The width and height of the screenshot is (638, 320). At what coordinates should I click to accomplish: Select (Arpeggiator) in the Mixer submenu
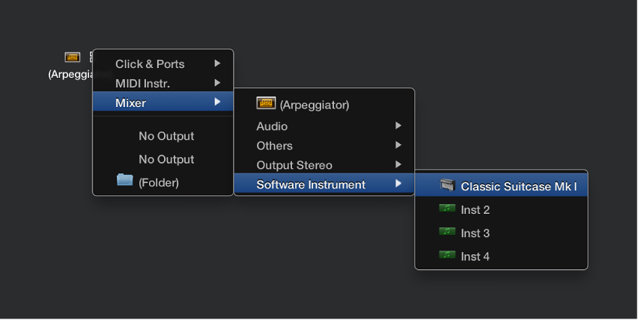324,105
